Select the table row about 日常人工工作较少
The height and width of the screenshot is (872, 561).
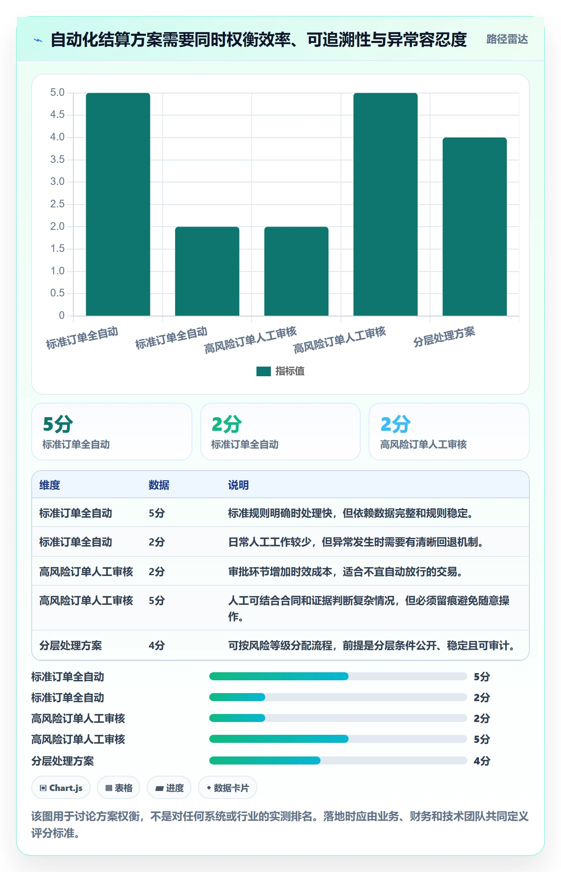coord(280,541)
